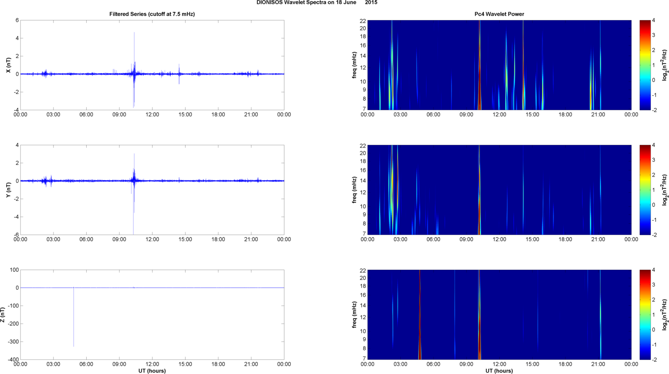This screenshot has height=374, width=669.
Task: Select the 'Pc4 Wavelet Power' heading
Action: (499, 14)
